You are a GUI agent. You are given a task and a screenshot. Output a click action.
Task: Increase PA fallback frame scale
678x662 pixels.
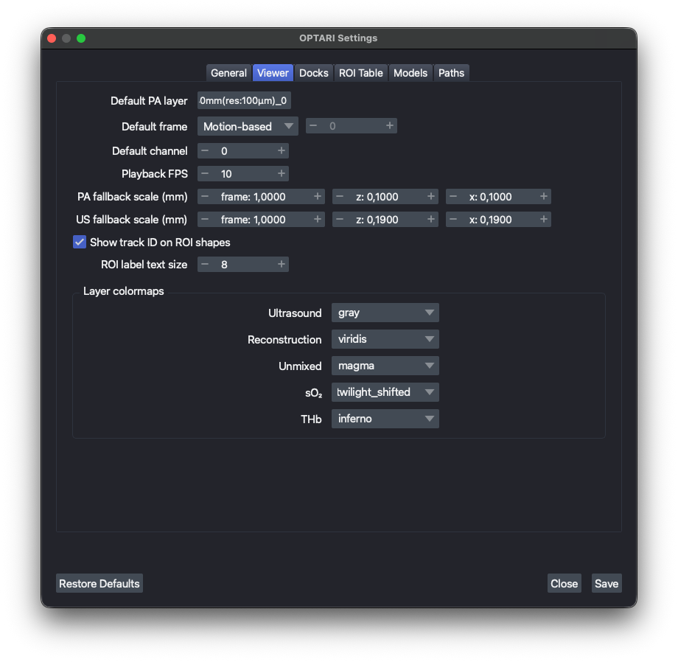(318, 197)
